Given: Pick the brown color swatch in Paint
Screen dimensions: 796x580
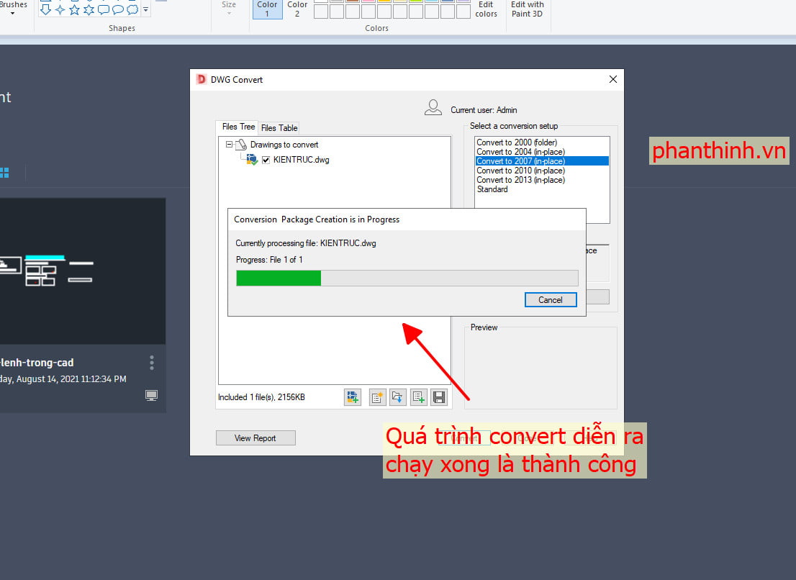Looking at the screenshot, I should 353,1.
